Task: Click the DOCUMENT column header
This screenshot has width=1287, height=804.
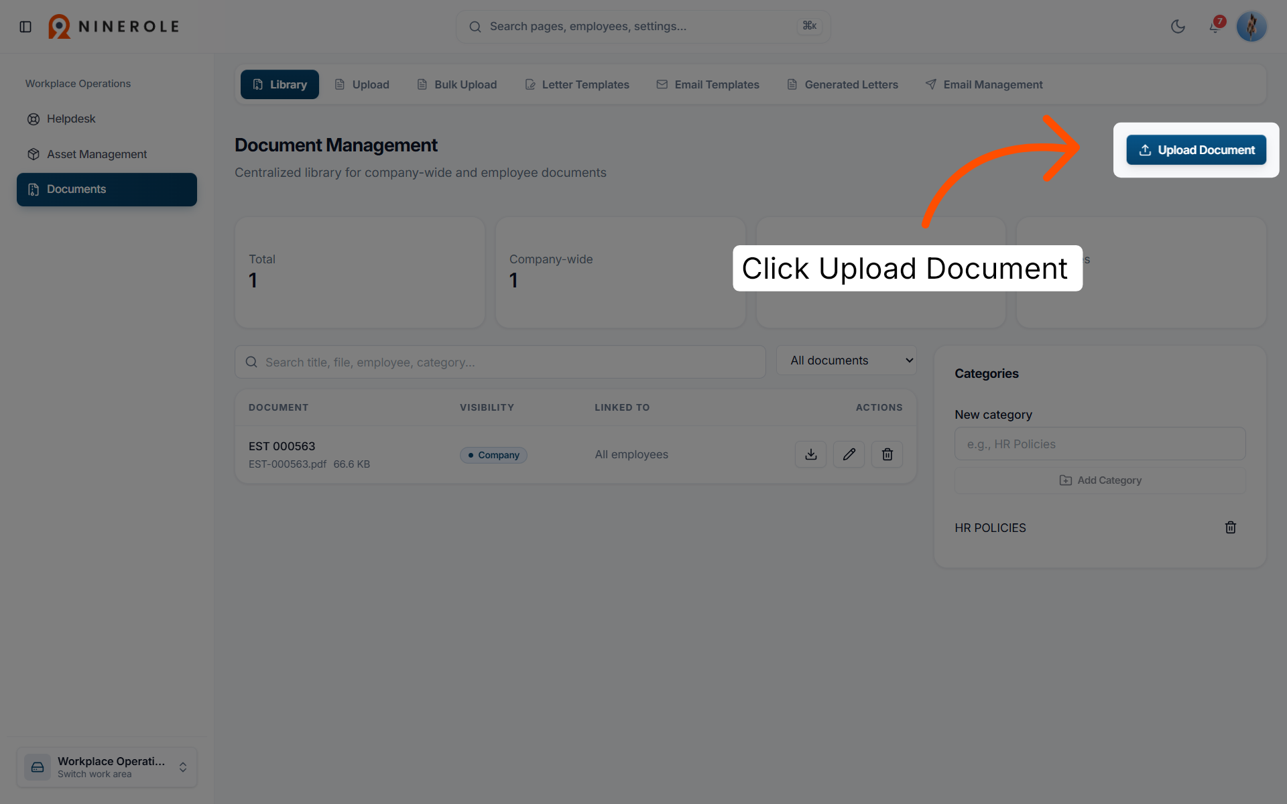Action: (278, 407)
